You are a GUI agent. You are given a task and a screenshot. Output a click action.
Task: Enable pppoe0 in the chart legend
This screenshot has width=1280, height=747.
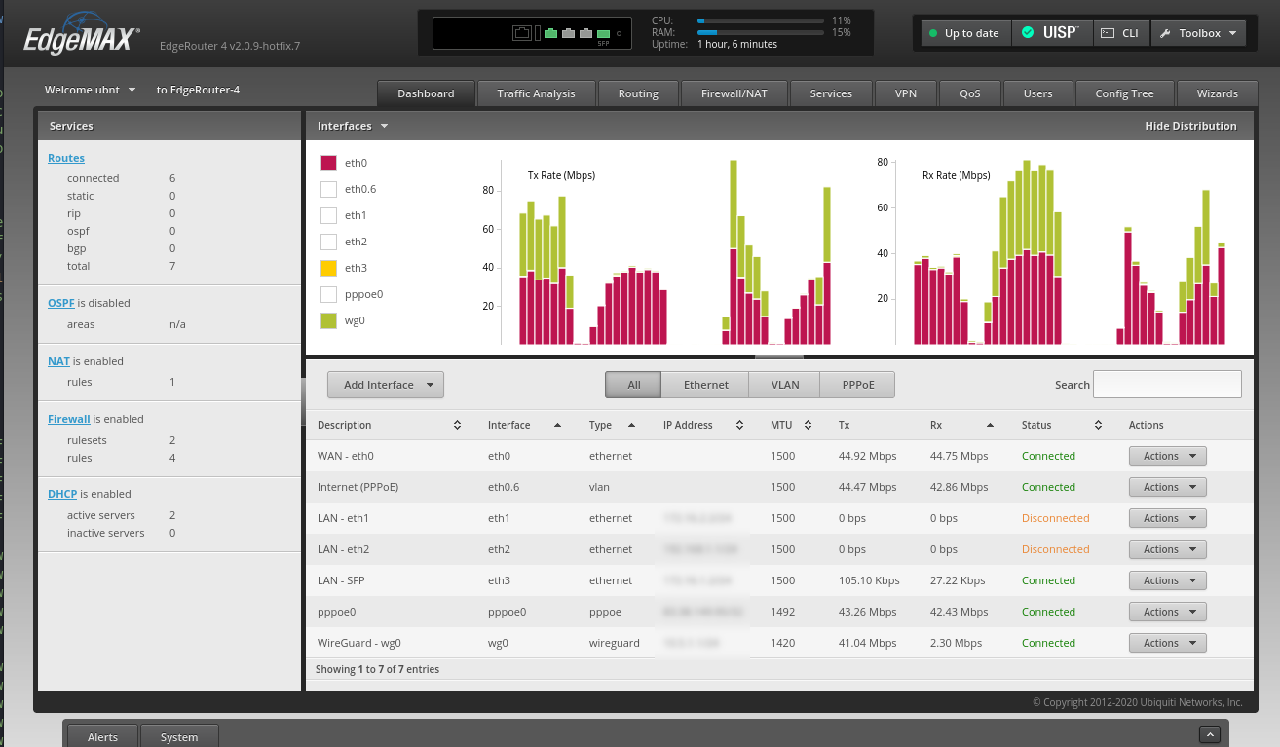tap(328, 294)
